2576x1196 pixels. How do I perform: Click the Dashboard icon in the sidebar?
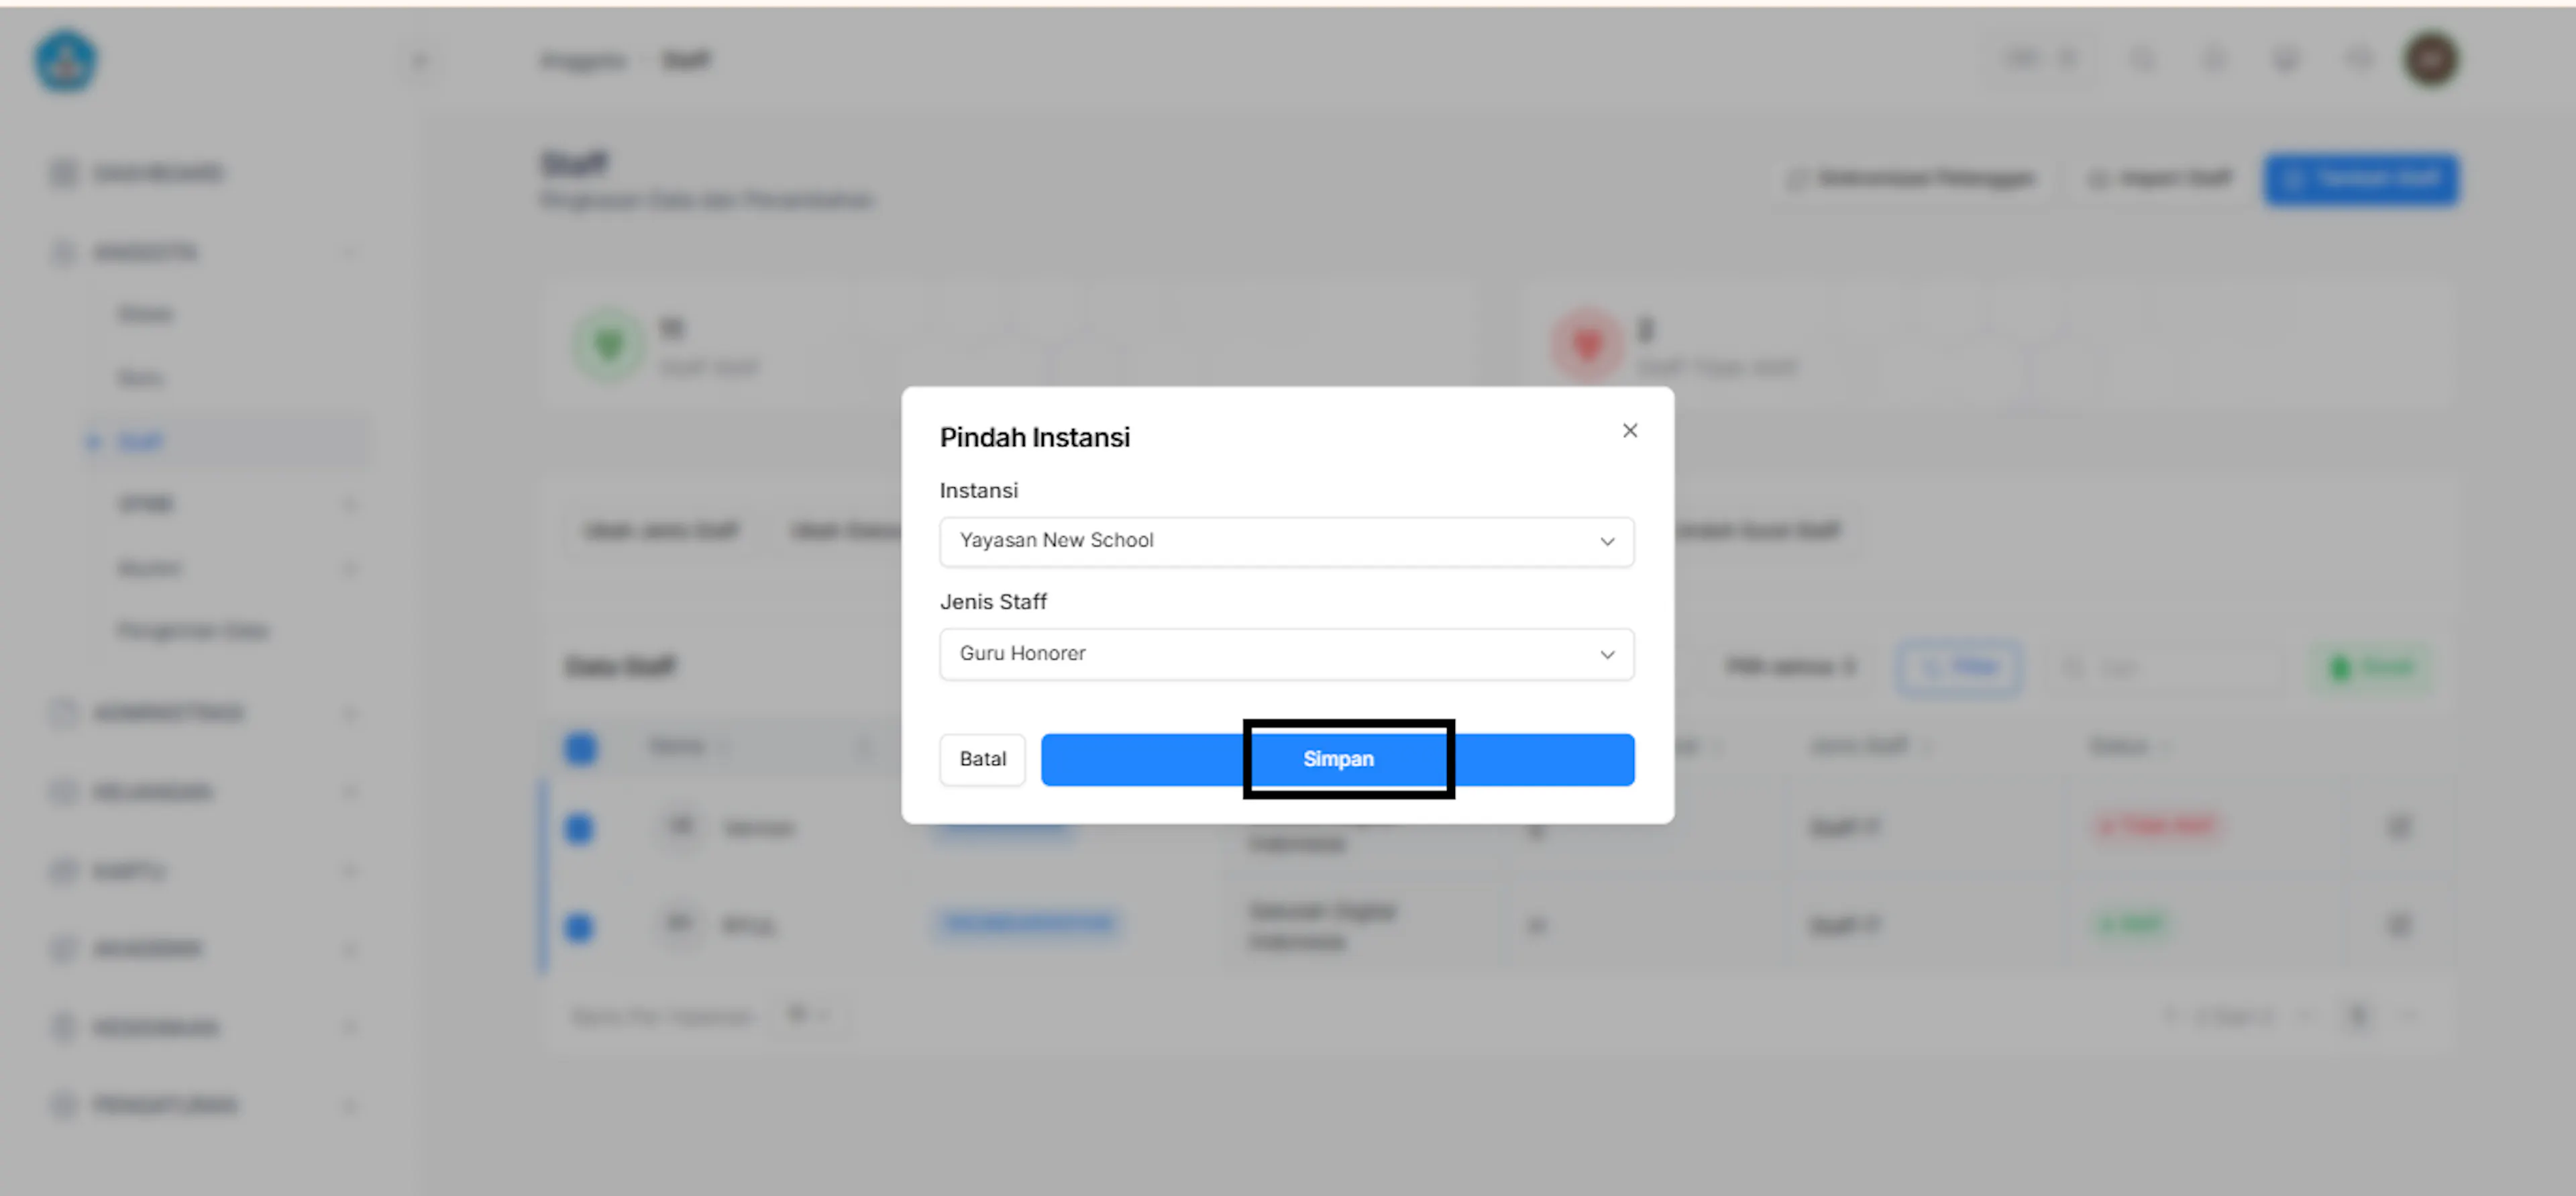(x=63, y=173)
